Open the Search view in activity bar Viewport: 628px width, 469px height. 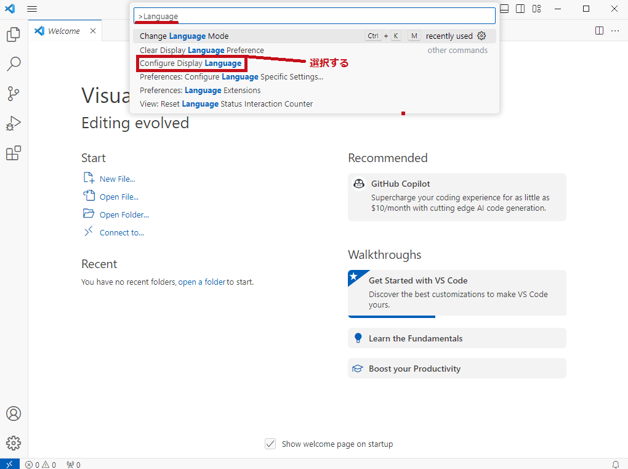[x=14, y=64]
